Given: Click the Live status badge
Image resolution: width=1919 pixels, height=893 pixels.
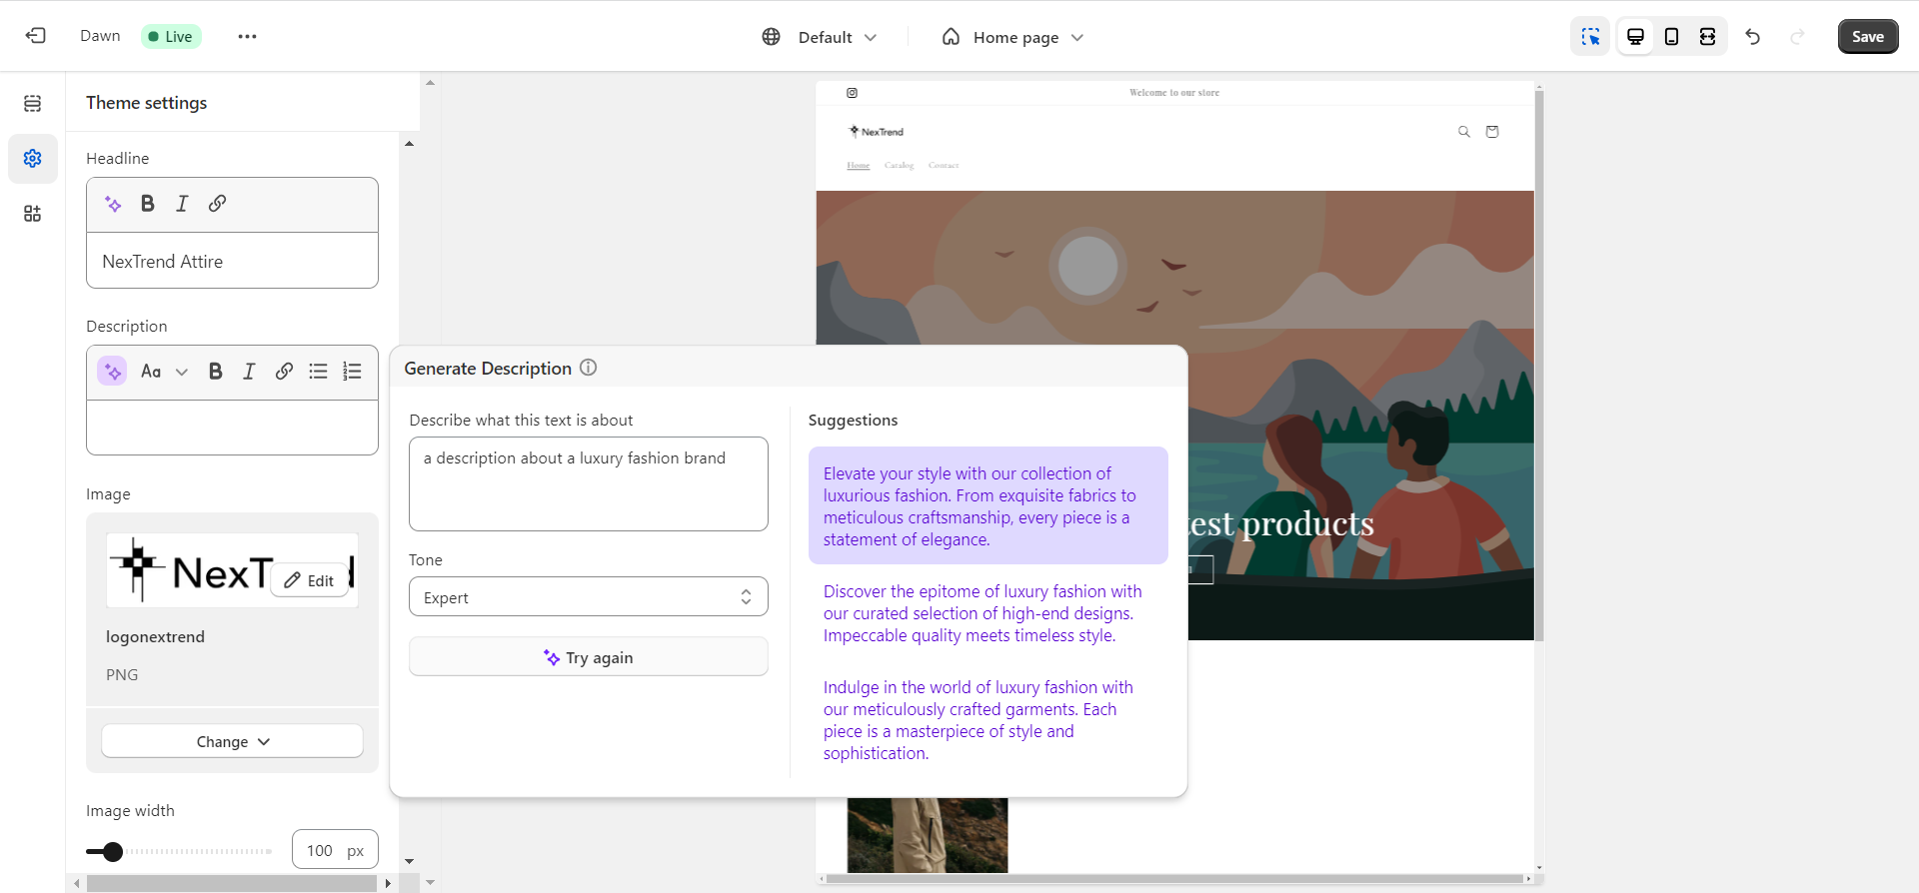Looking at the screenshot, I should [171, 37].
